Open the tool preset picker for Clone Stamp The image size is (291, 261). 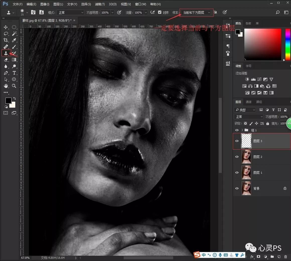(x=10, y=13)
